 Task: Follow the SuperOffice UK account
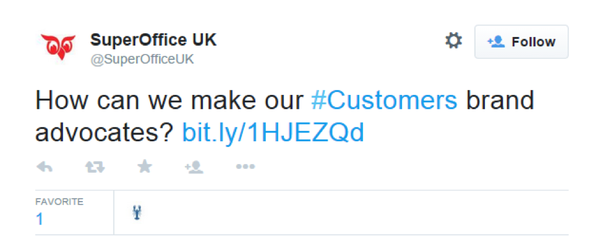pyautogui.click(x=521, y=42)
